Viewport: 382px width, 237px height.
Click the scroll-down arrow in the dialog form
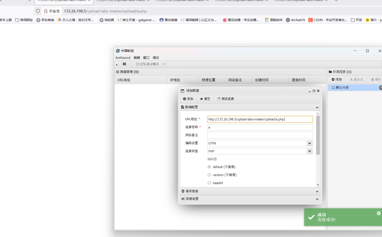(318, 185)
